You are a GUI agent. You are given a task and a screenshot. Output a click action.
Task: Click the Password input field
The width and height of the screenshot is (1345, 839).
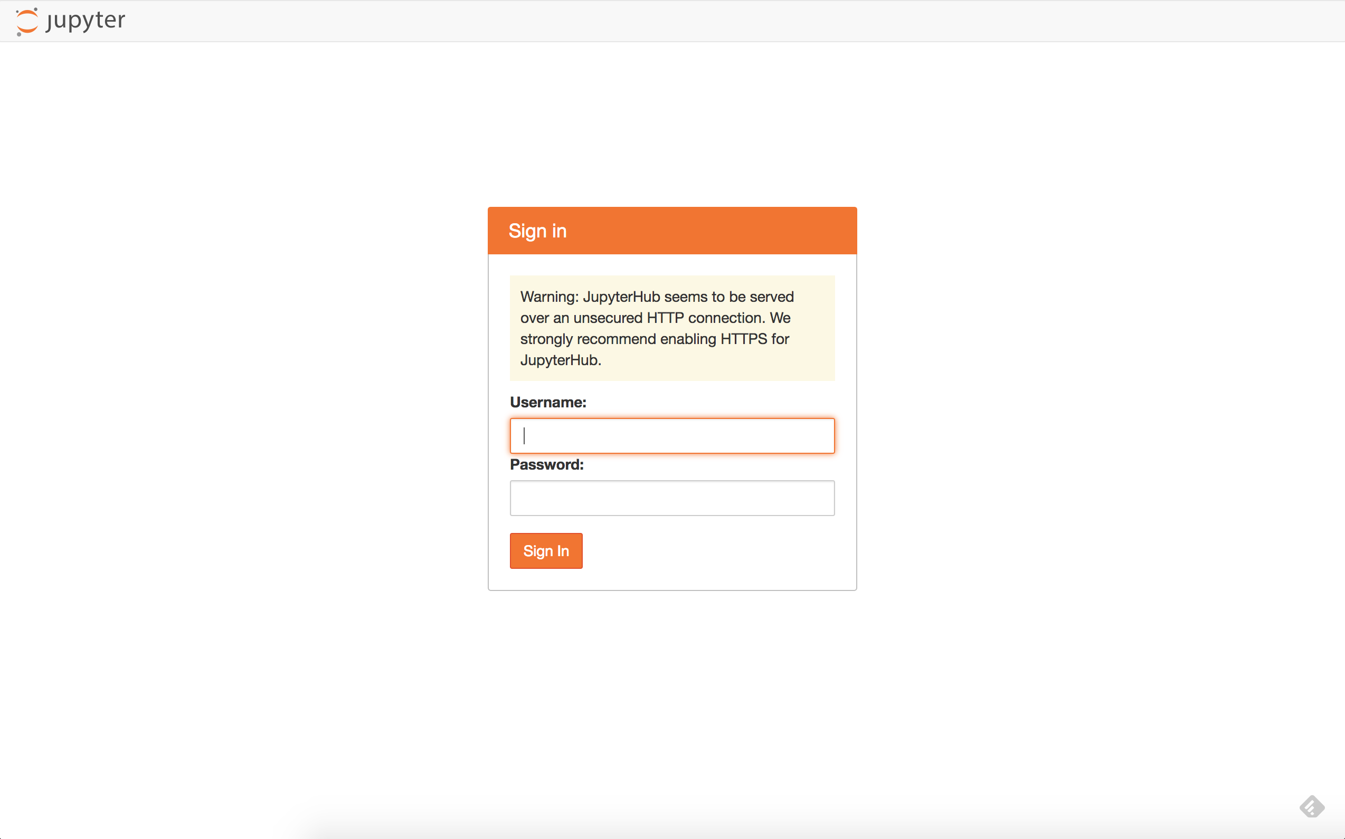pyautogui.click(x=672, y=497)
